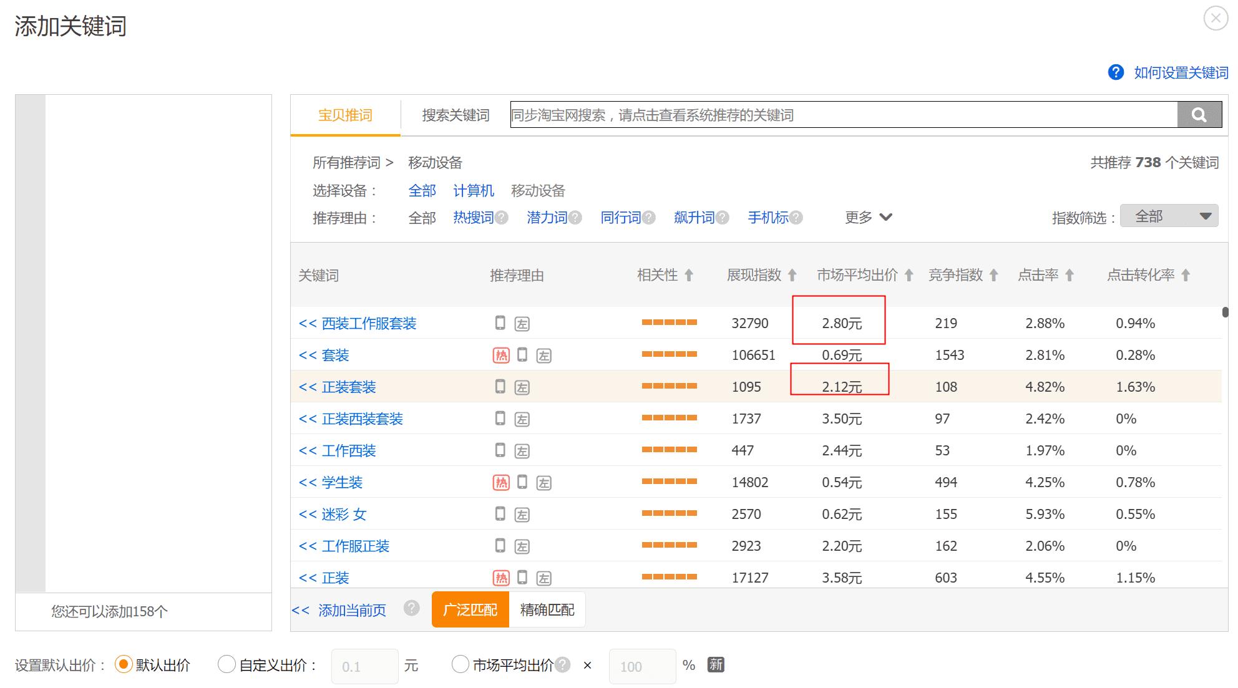Click the 新 badge at the bottom bar
The image size is (1238, 688).
click(716, 666)
